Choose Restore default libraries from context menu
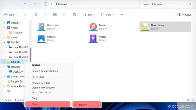 45,71
